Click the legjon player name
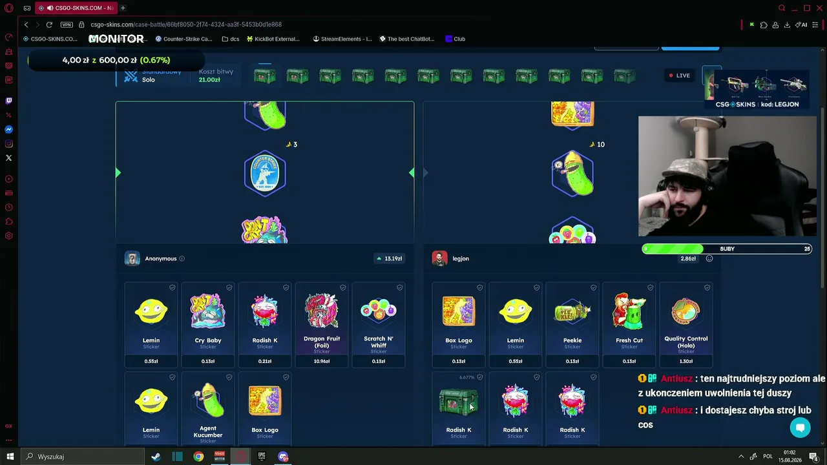This screenshot has width=827, height=465. [461, 258]
